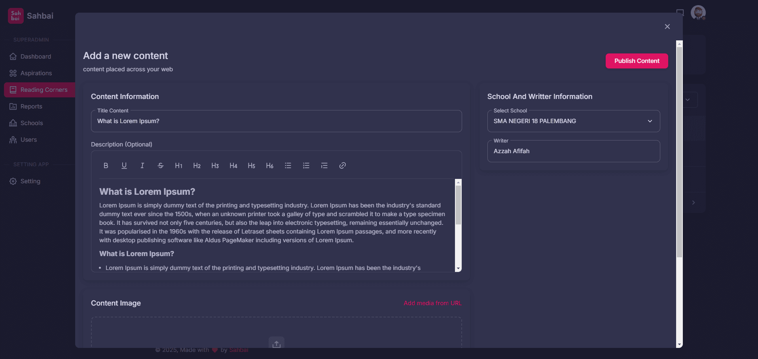Open Add media from URL
This screenshot has height=359, width=758.
[432, 303]
